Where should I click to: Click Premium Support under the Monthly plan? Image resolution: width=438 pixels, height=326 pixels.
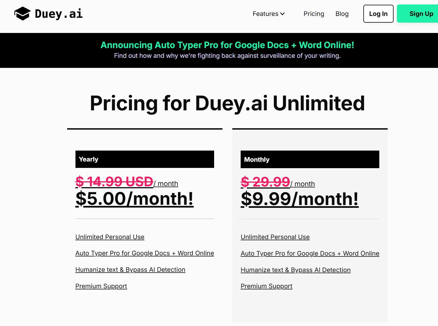pos(266,286)
